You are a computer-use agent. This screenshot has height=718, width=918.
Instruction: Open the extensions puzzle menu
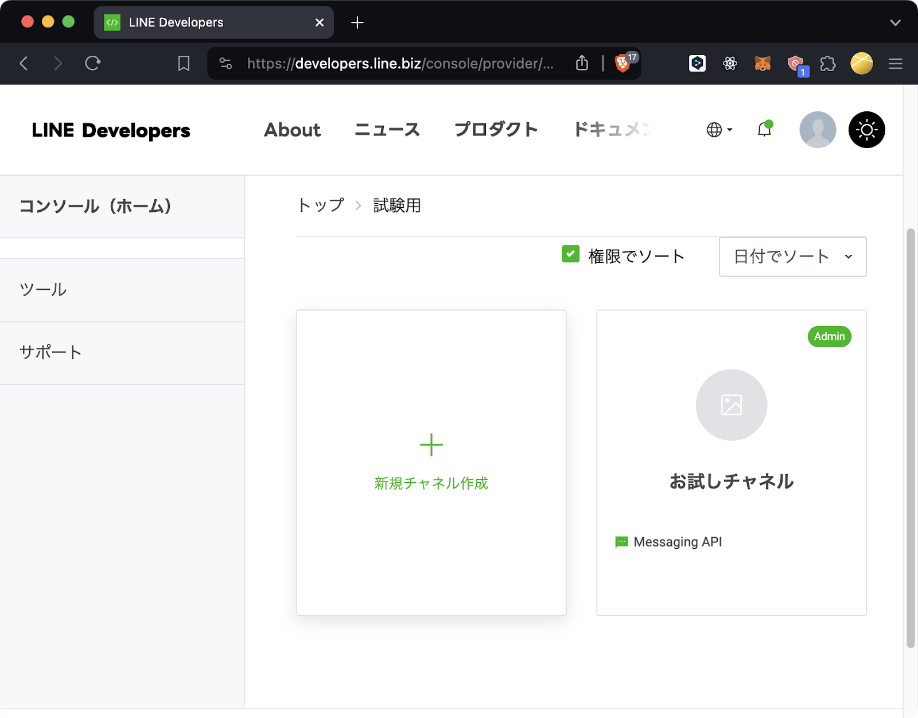[x=828, y=63]
